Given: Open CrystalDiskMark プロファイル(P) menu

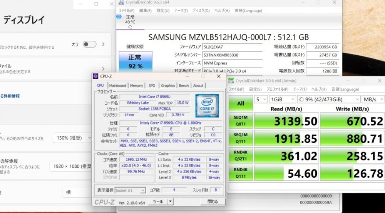Looking at the screenshot, I should [x=277, y=89].
